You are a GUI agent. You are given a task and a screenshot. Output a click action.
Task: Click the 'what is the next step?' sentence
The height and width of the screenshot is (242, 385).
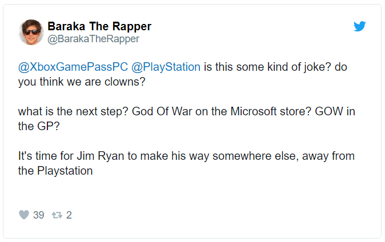73,111
